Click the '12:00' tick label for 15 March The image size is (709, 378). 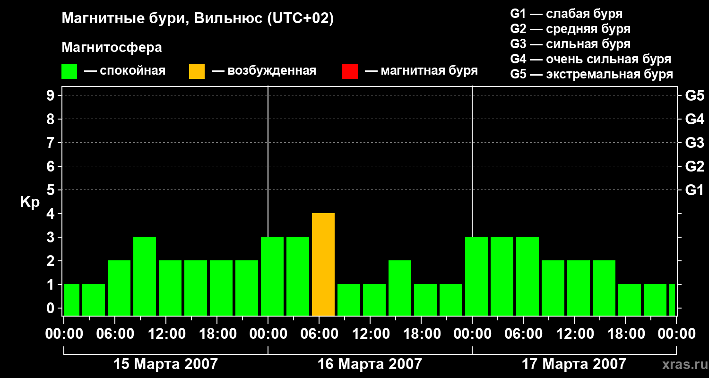[166, 334]
